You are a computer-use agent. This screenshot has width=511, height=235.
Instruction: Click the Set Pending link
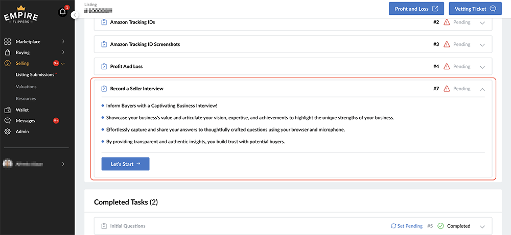(x=407, y=226)
